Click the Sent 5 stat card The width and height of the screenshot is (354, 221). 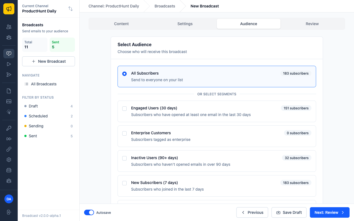62,45
